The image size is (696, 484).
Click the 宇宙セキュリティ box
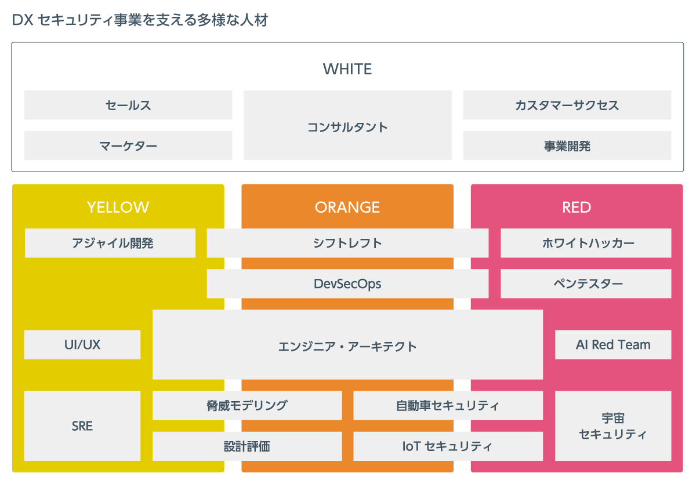point(613,425)
